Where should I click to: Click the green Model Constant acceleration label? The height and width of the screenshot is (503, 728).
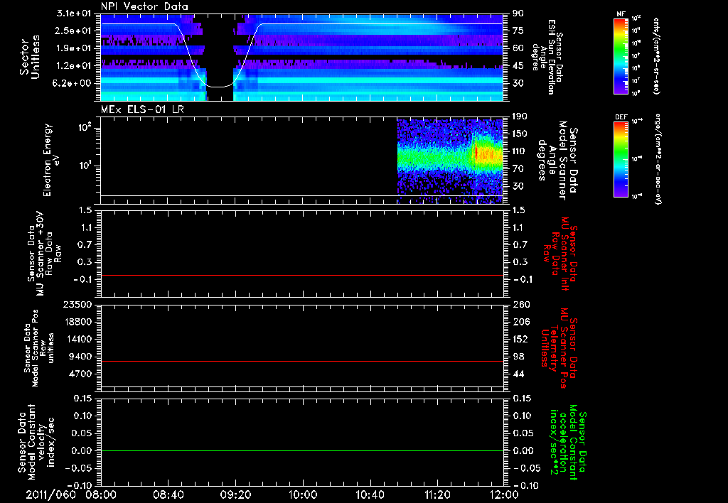pos(569,442)
